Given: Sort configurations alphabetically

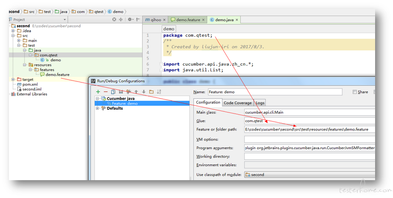Looking at the screenshot, I should click(x=159, y=92).
